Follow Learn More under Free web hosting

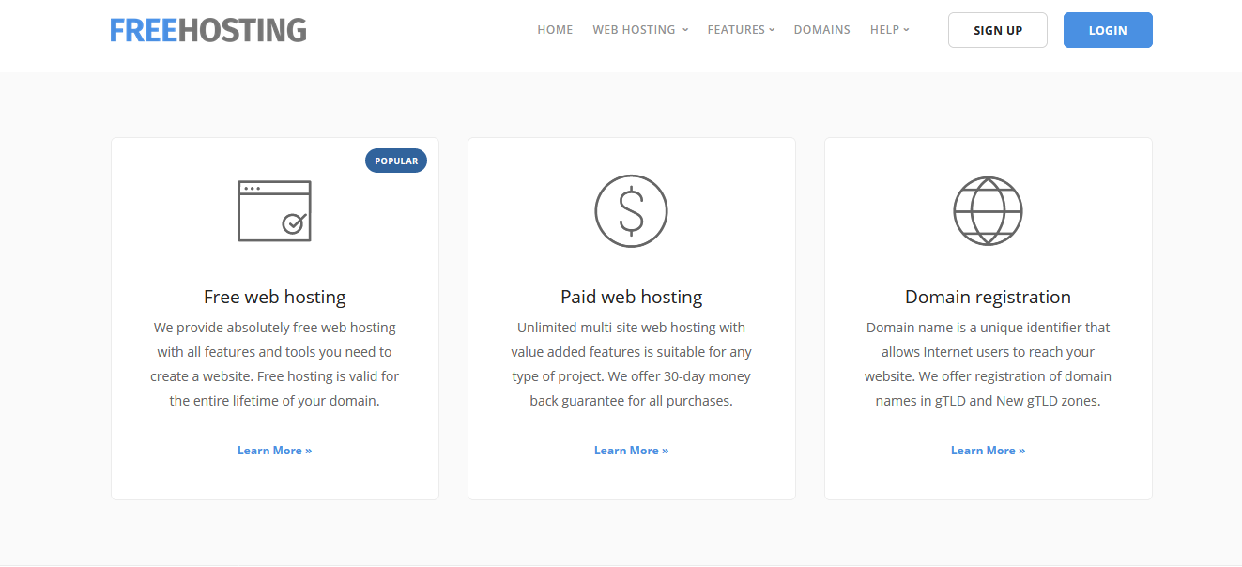point(274,451)
